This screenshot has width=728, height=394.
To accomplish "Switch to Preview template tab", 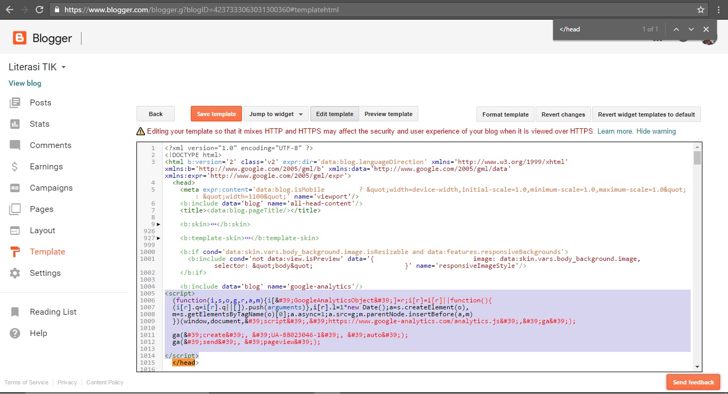I will click(x=389, y=114).
